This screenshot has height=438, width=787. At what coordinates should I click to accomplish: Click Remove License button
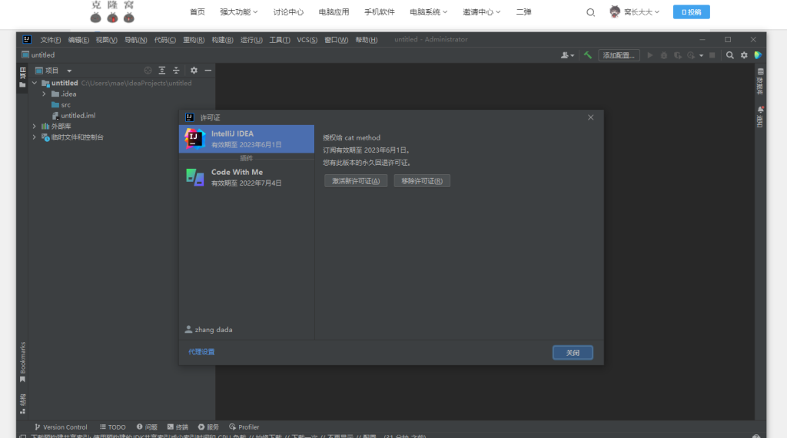tap(422, 181)
